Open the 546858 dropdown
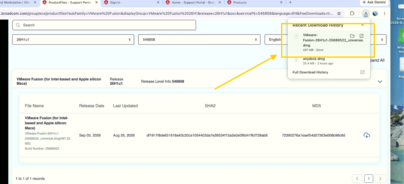Screen dimensions: 404x184 pos(200,40)
